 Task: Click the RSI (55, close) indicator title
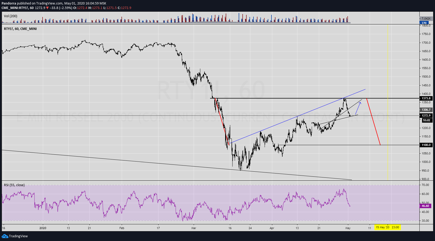tap(14, 185)
